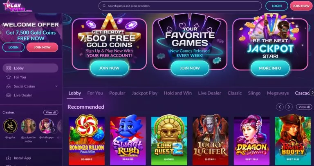This screenshot has height=166, width=314.
Task: Switch to the Megaways tab
Action: point(278,93)
